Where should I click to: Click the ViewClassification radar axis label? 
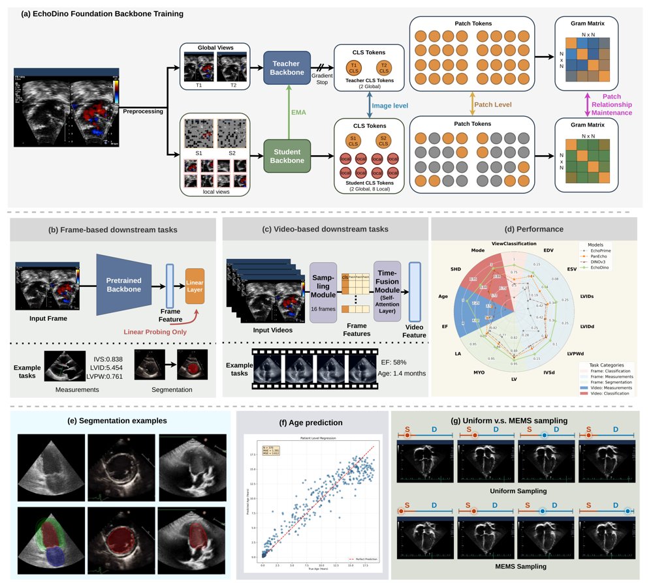pos(514,244)
